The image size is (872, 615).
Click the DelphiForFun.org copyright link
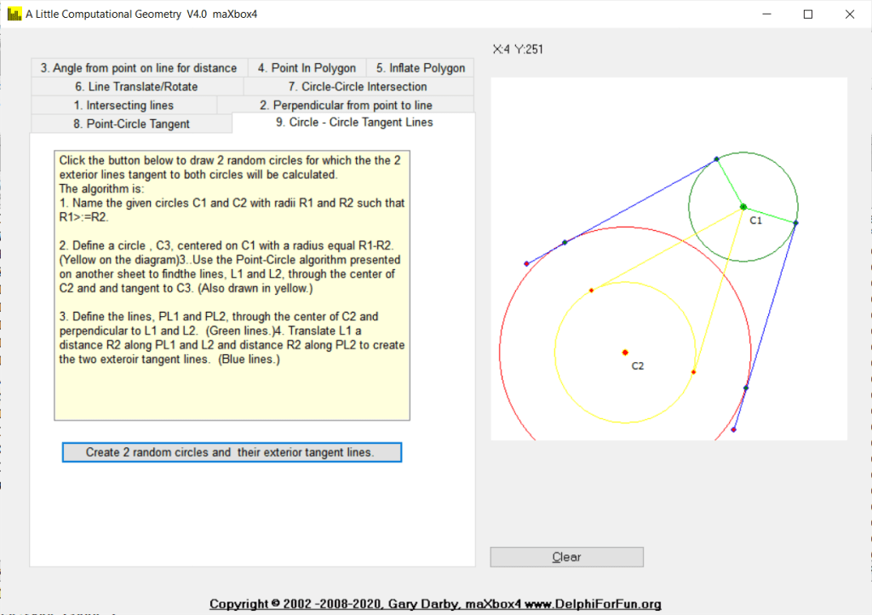(435, 605)
